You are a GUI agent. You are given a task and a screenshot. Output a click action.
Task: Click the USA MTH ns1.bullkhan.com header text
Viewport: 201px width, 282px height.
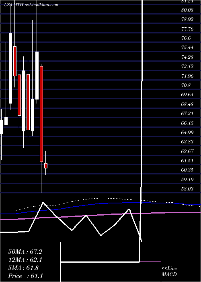tap(31, 5)
